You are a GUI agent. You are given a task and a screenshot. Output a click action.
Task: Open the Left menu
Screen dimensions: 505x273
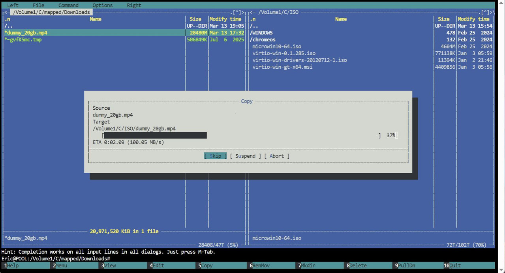click(13, 5)
